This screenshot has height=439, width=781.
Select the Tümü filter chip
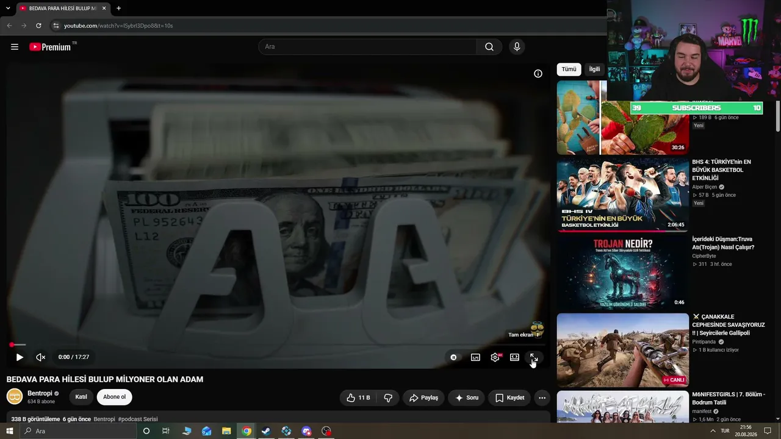coord(569,70)
